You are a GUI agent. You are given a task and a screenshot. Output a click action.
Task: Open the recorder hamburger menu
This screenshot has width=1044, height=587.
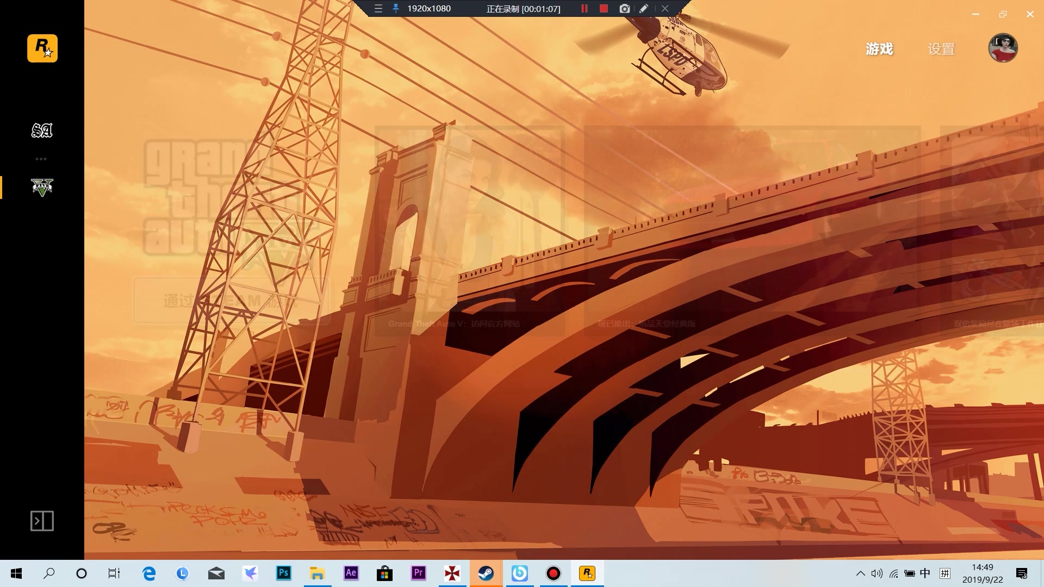(378, 9)
